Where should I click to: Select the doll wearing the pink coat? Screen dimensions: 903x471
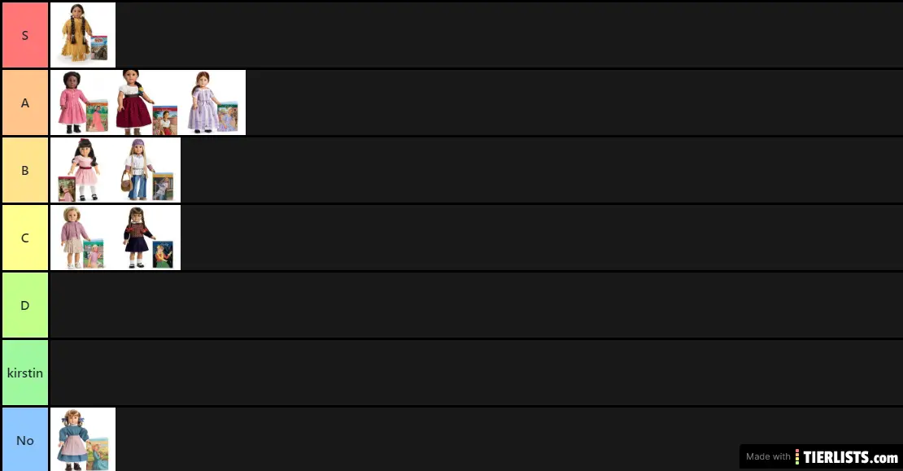click(x=82, y=102)
